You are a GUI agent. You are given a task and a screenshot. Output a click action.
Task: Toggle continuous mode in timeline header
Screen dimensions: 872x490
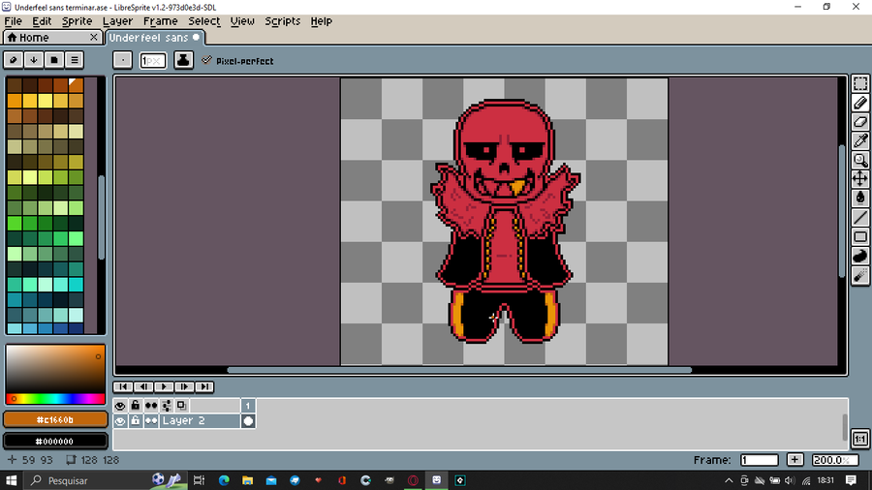(x=151, y=406)
